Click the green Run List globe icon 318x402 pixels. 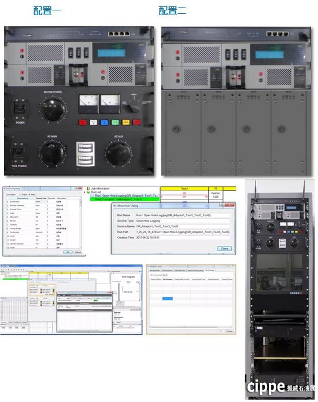click(88, 192)
